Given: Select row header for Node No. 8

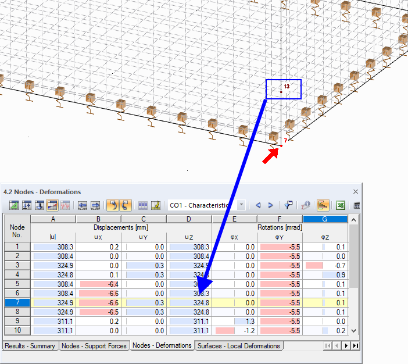Looking at the screenshot, I should [x=17, y=312].
